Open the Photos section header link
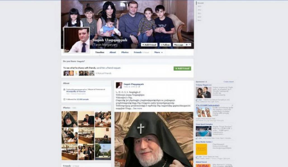 click(x=67, y=108)
